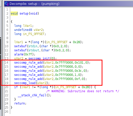Select seccomp_rule_add with 0x101 argument
The height and width of the screenshot is (116, 133).
(x=52, y=63)
